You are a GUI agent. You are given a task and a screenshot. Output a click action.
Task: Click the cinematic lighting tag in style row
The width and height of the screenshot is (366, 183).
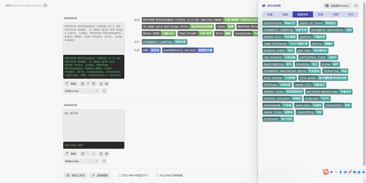pyautogui.click(x=164, y=42)
